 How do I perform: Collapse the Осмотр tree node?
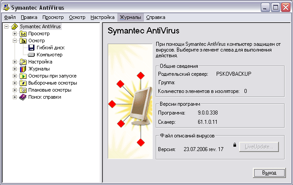coord(15,41)
